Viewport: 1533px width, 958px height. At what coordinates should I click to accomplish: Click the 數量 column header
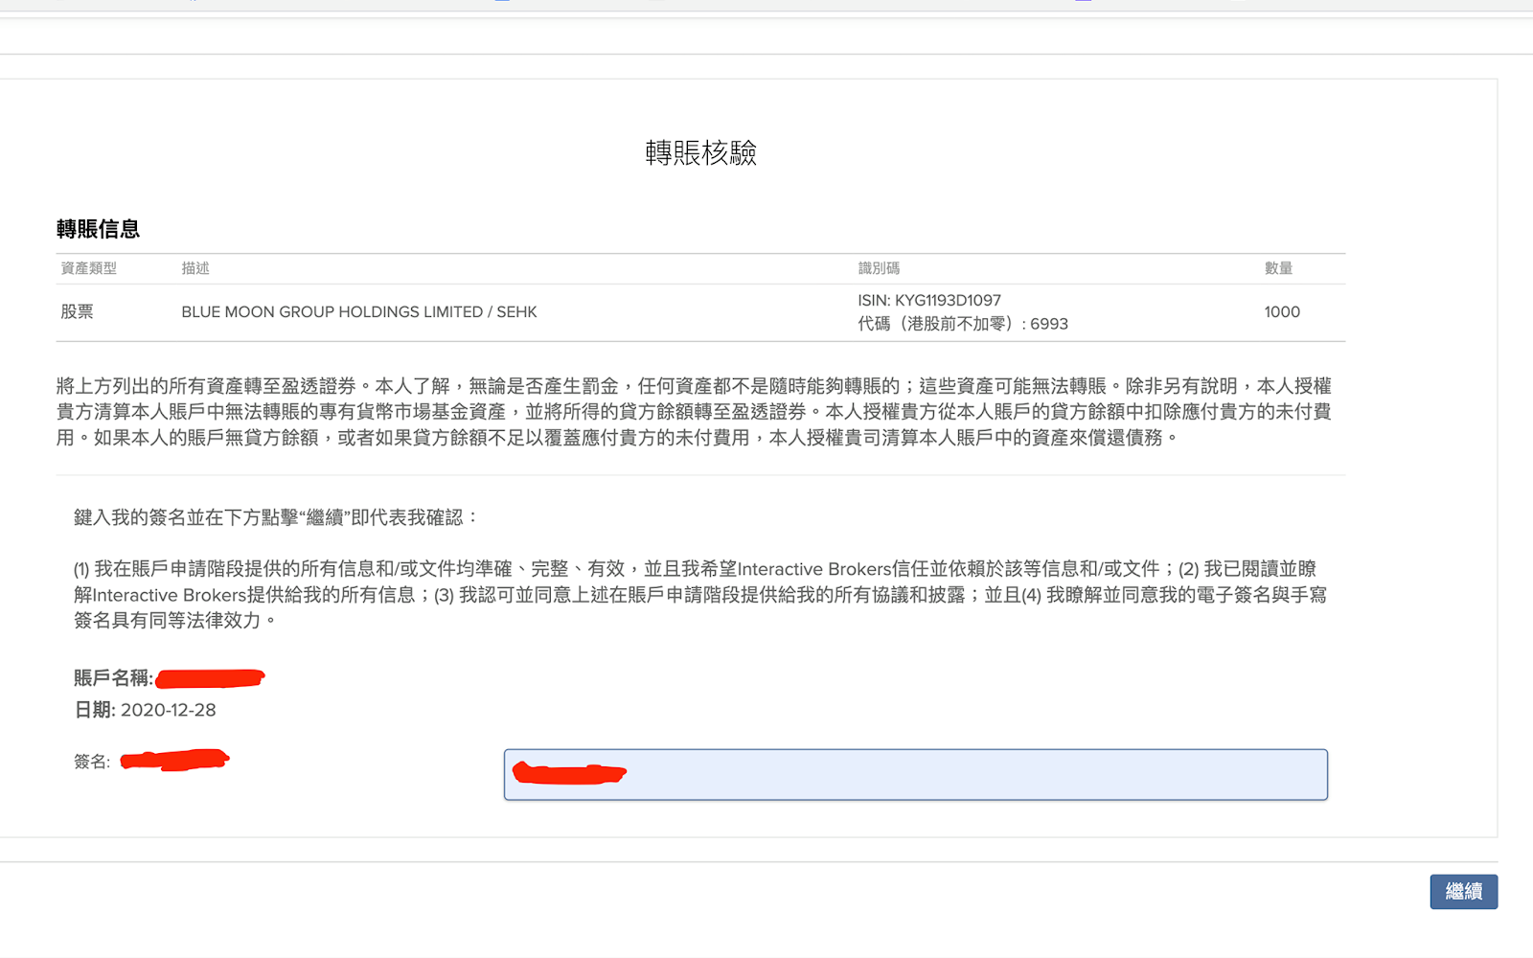[1278, 268]
